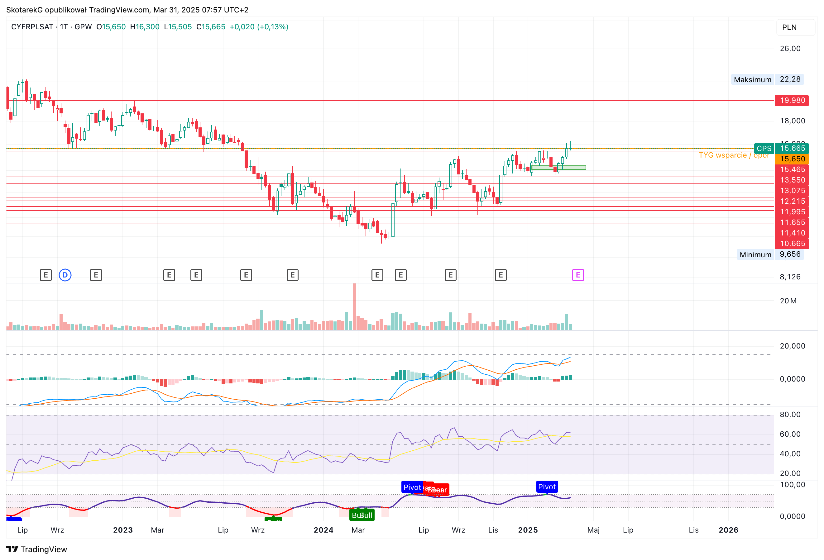Click the 20 M volume axis value

click(x=788, y=301)
